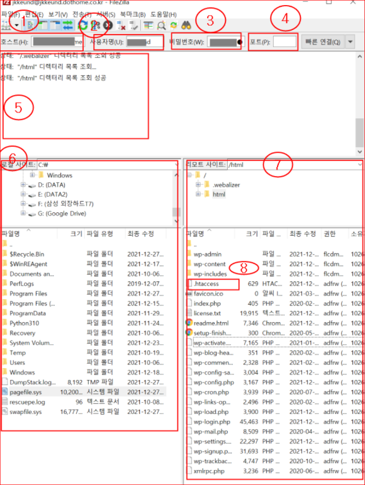The height and width of the screenshot is (485, 365).
Task: Select the license.txt file icon
Action: (189, 313)
